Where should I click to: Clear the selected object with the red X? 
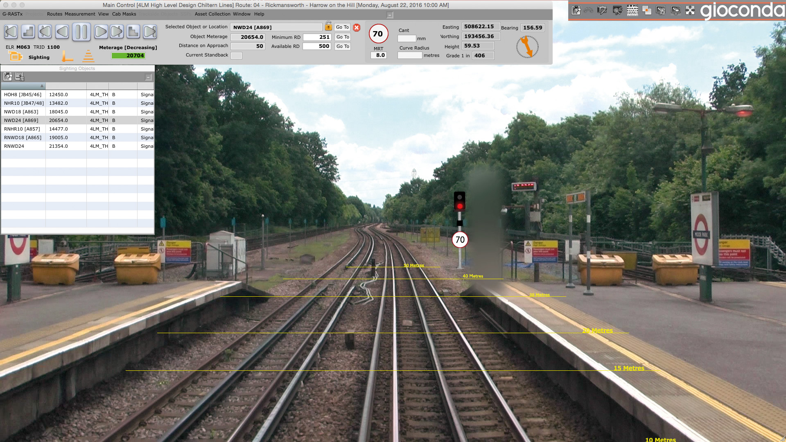[357, 27]
